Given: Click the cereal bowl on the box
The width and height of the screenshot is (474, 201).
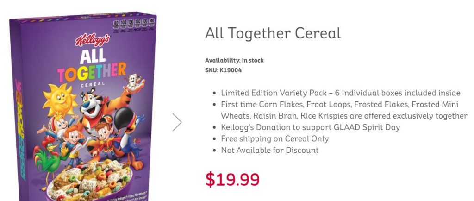Looking at the screenshot, I should tap(90, 181).
